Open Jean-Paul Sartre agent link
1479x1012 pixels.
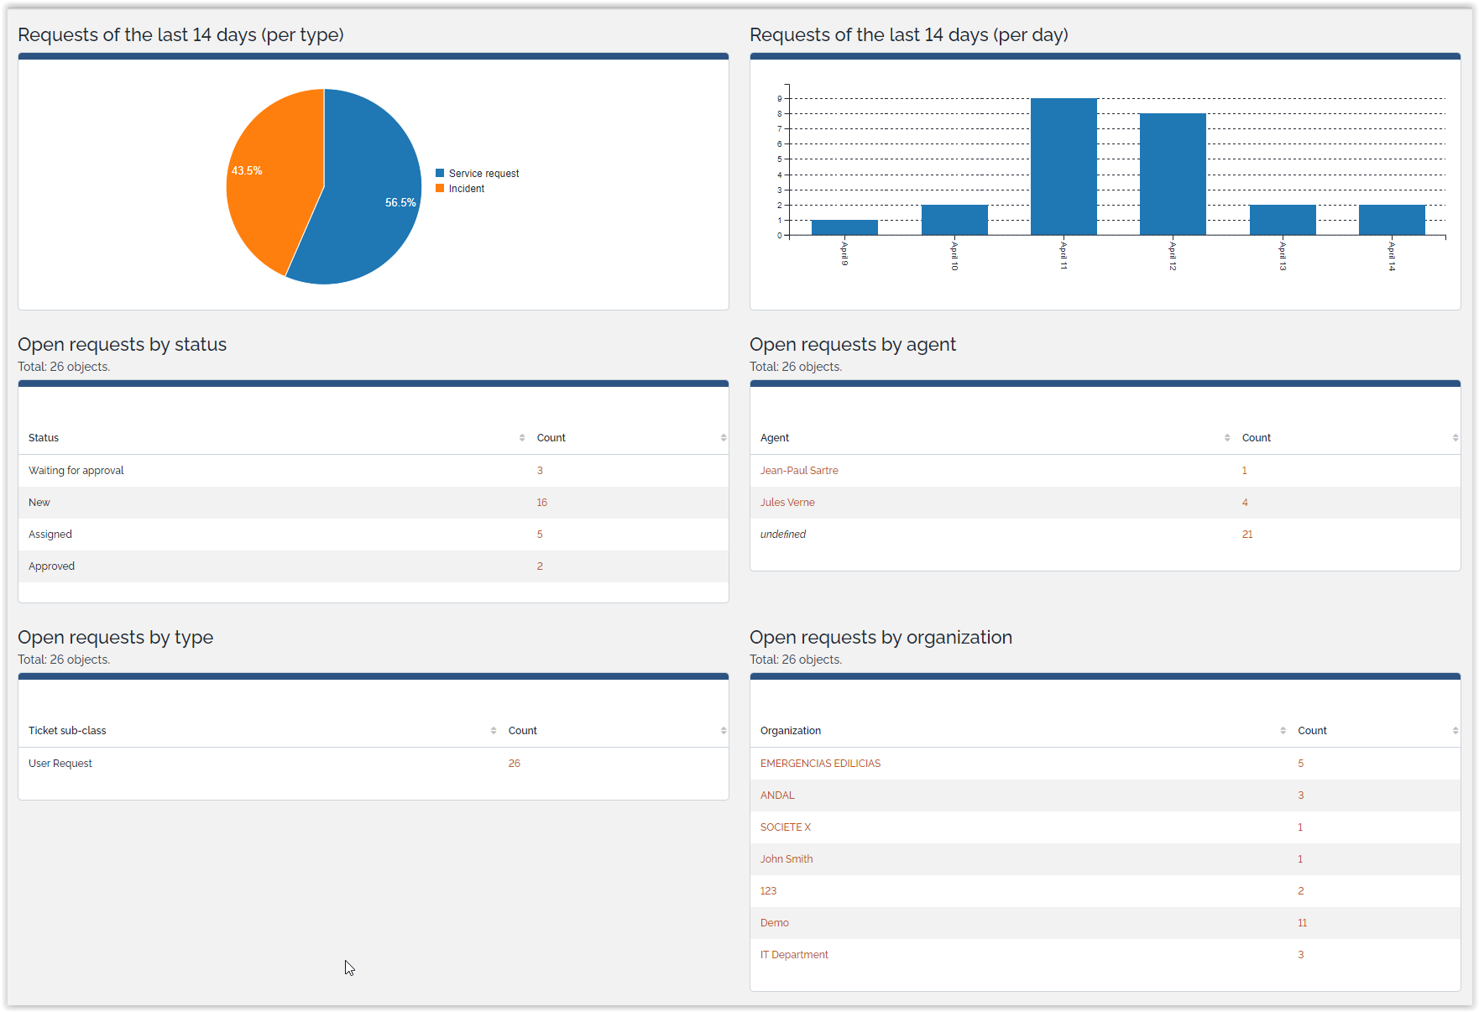pos(799,471)
